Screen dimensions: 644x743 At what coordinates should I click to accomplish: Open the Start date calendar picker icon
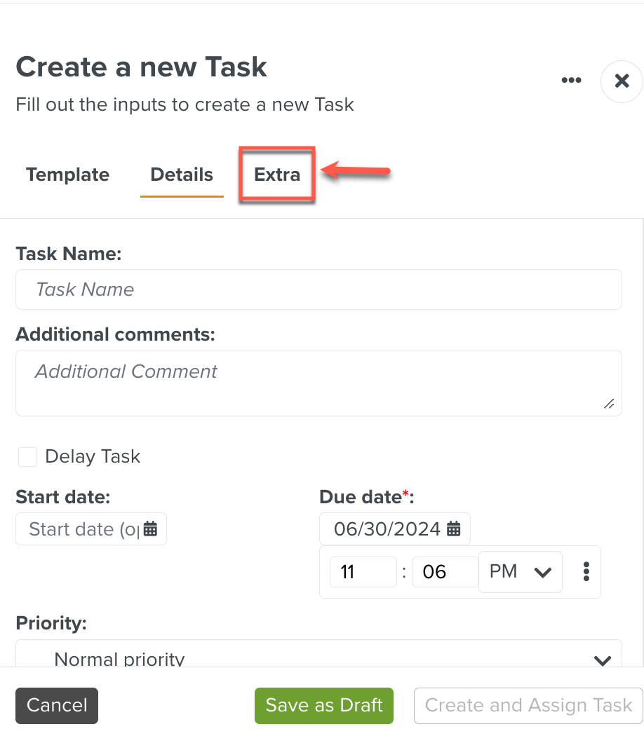coord(150,529)
